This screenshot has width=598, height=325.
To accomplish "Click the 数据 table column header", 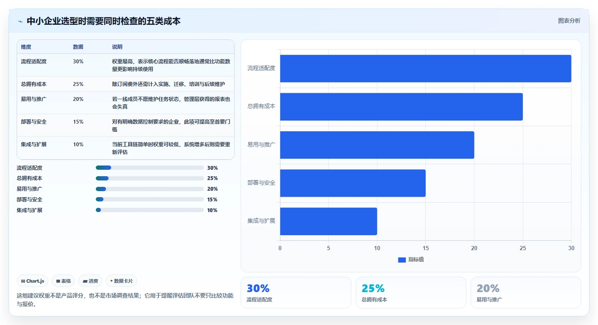I will coord(78,47).
